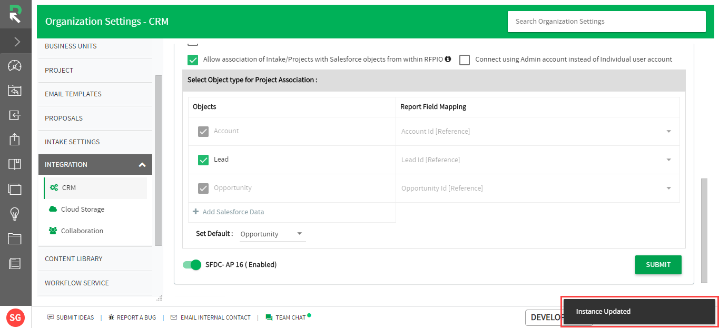Click the Team Chat bubble icon
The width and height of the screenshot is (719, 328).
(269, 317)
